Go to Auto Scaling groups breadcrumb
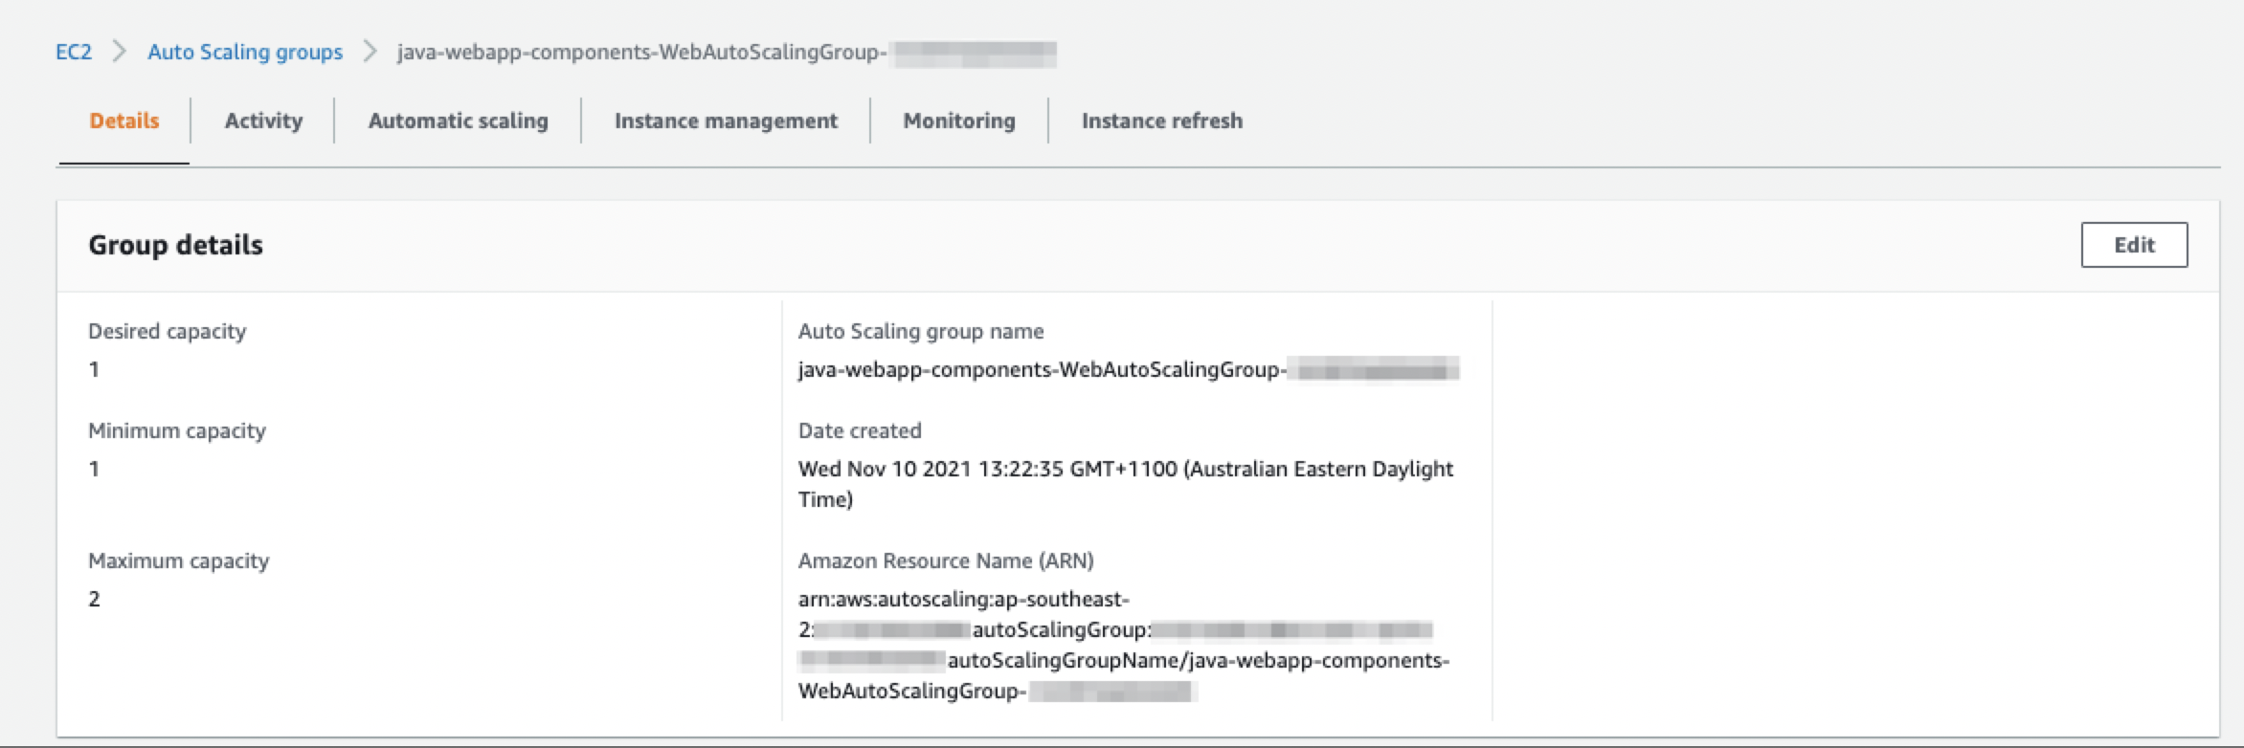The image size is (2244, 748). click(245, 52)
